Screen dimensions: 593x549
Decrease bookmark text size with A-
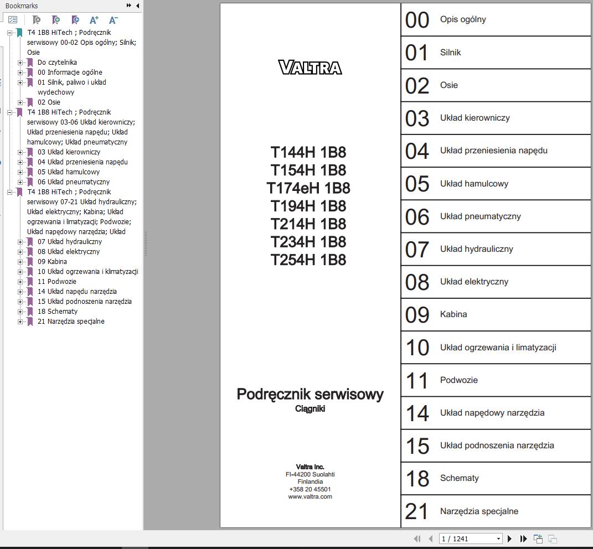[113, 20]
